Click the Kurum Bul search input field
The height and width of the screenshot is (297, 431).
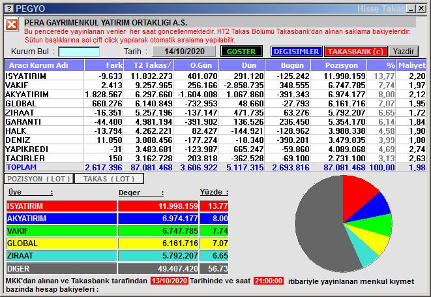tap(79, 52)
